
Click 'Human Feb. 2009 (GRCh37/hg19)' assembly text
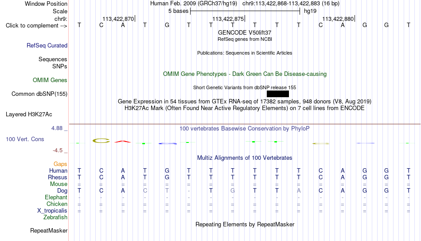click(x=194, y=4)
